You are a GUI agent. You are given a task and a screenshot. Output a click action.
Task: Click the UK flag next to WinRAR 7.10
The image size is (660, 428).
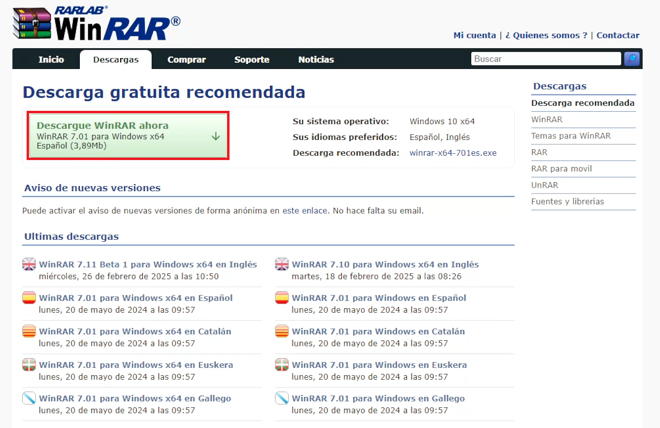pyautogui.click(x=281, y=264)
